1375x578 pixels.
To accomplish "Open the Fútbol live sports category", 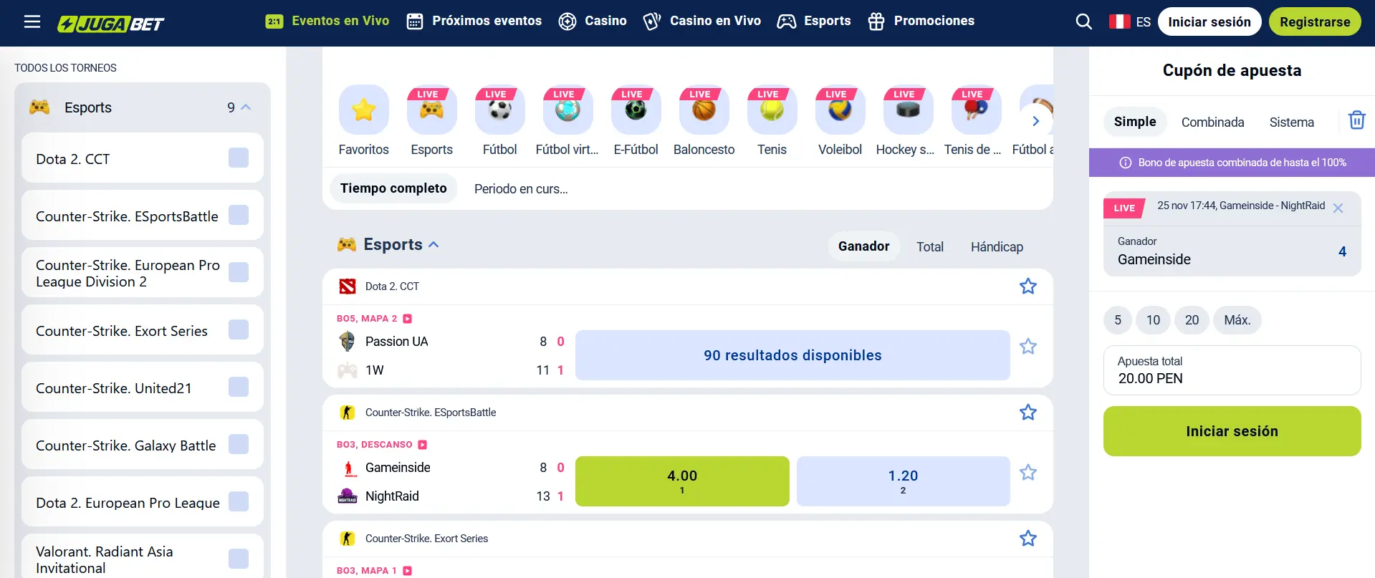I will point(499,110).
